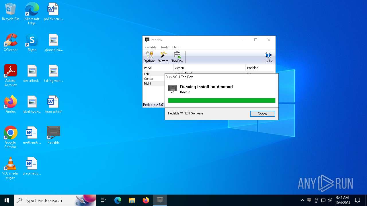Open the Tools menu
Screen dimensions: 367x206
click(x=164, y=47)
